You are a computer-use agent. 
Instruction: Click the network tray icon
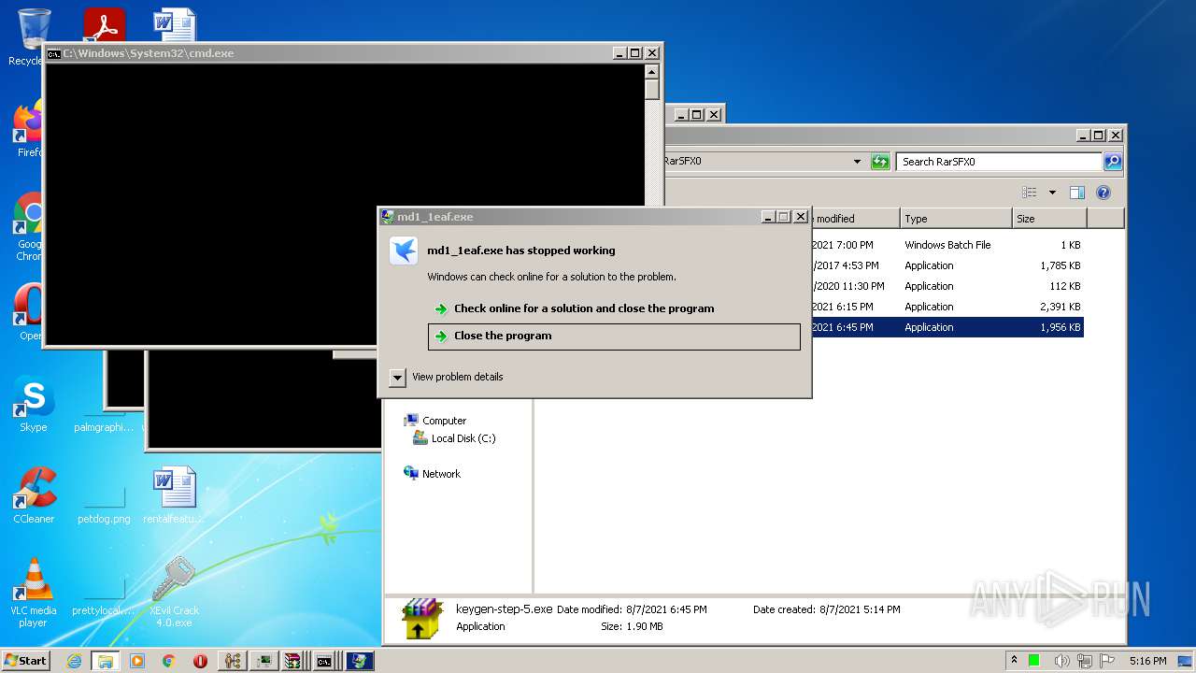[x=1087, y=661]
